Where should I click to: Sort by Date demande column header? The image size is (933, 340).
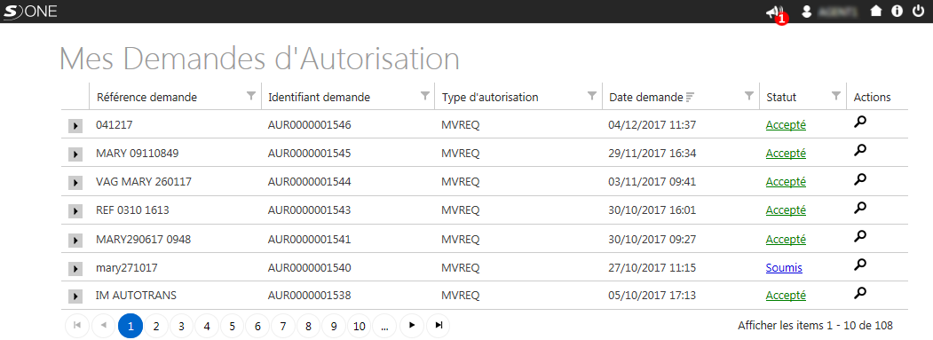[645, 97]
